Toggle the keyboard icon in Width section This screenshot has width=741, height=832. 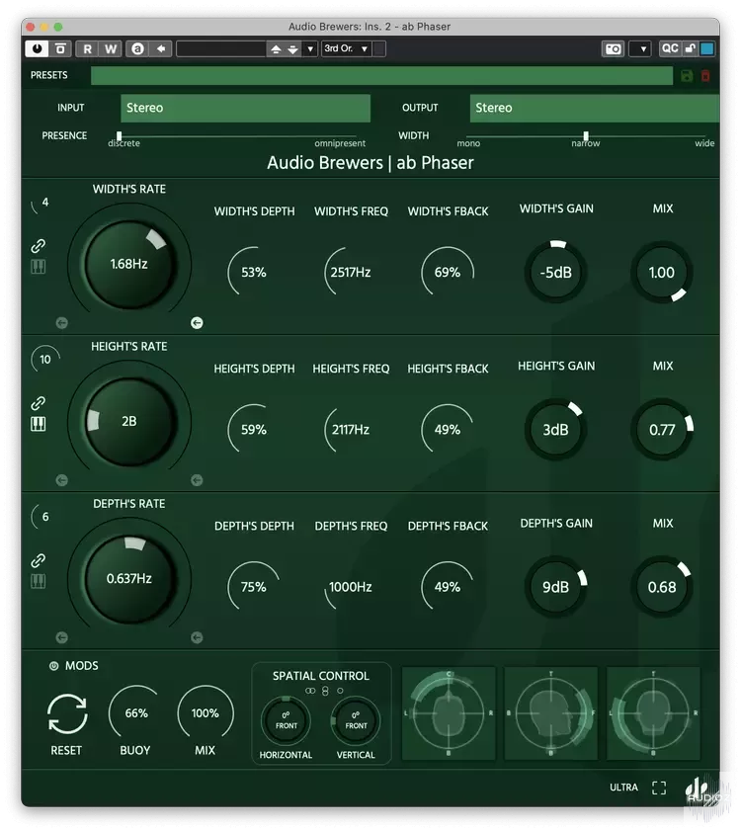(39, 267)
